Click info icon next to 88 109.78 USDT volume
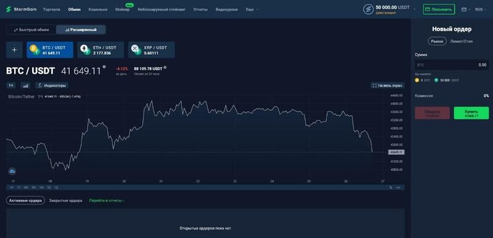Screen dimensions: 493x238 [165, 68]
